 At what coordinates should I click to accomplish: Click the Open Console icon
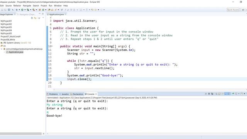click(x=242, y=94)
